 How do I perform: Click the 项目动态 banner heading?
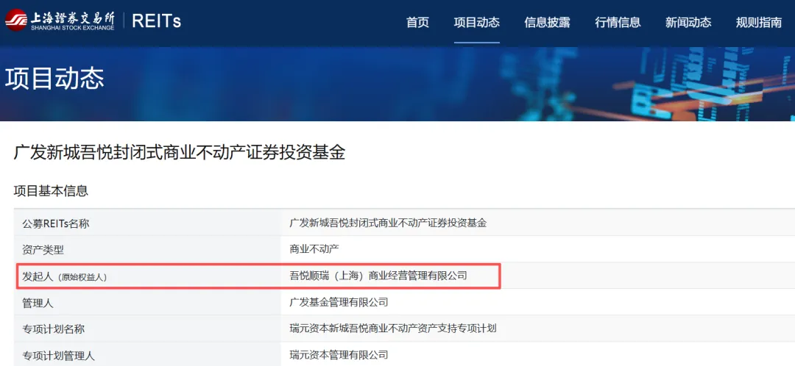[x=54, y=79]
